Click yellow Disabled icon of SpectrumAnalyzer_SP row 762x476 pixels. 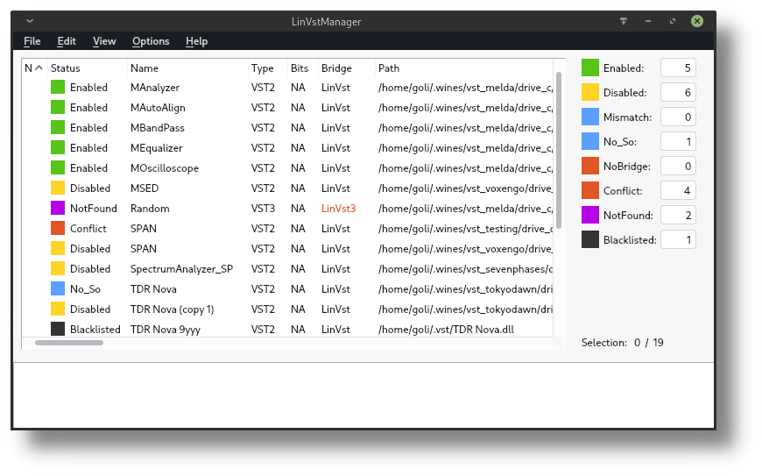click(x=58, y=268)
